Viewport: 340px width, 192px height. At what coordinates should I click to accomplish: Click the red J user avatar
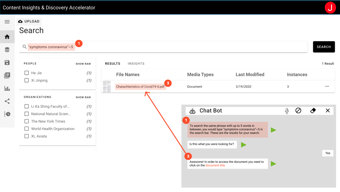(x=330, y=8)
